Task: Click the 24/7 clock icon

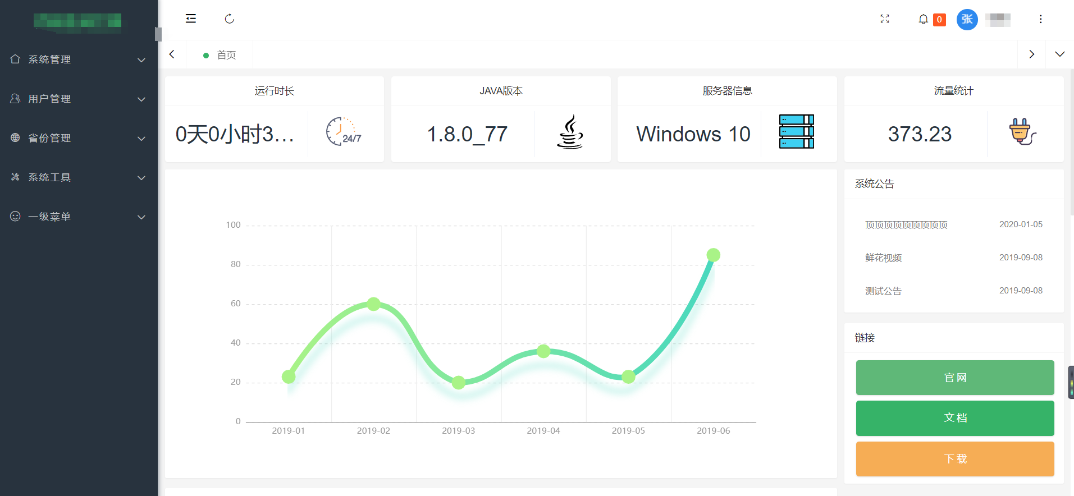Action: [344, 132]
